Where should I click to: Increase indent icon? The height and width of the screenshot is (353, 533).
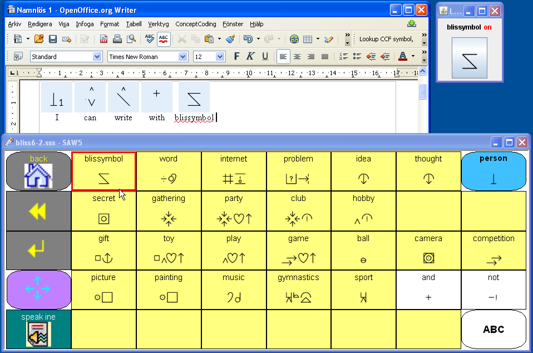coord(385,56)
